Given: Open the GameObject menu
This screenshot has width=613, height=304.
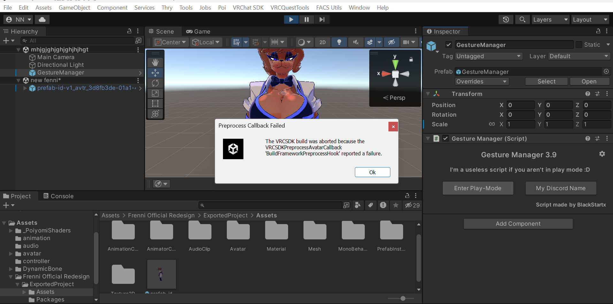Looking at the screenshot, I should click(74, 7).
